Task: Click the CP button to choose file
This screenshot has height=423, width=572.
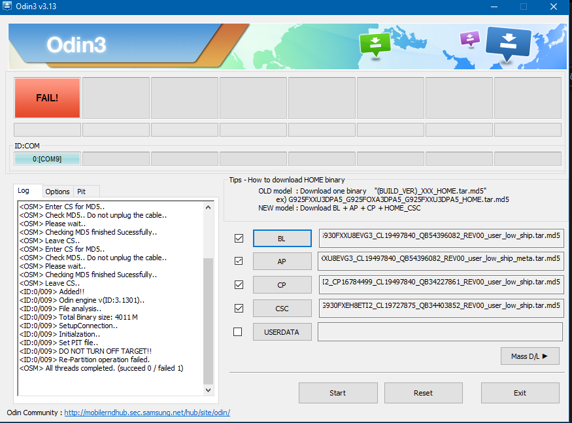Action: (x=282, y=284)
